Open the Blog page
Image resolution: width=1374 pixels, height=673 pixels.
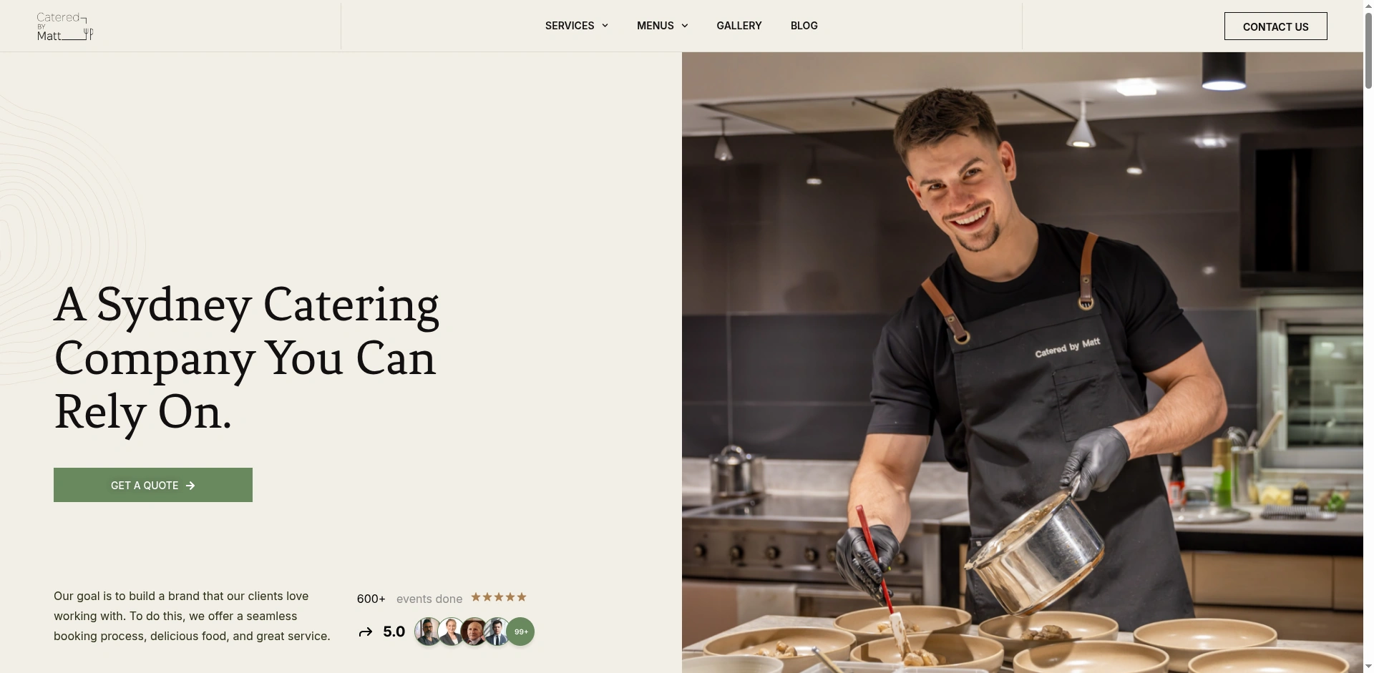tap(804, 26)
